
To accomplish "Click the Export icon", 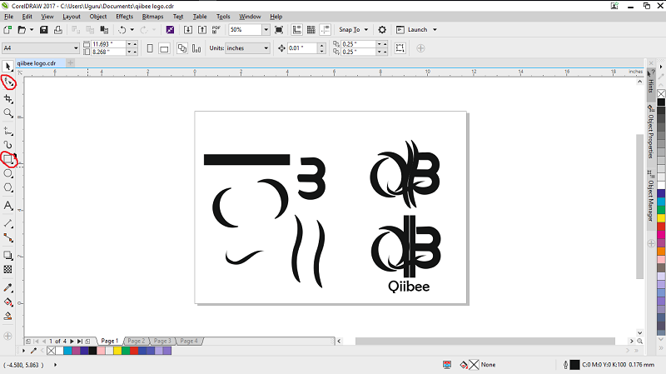I will click(x=202, y=30).
